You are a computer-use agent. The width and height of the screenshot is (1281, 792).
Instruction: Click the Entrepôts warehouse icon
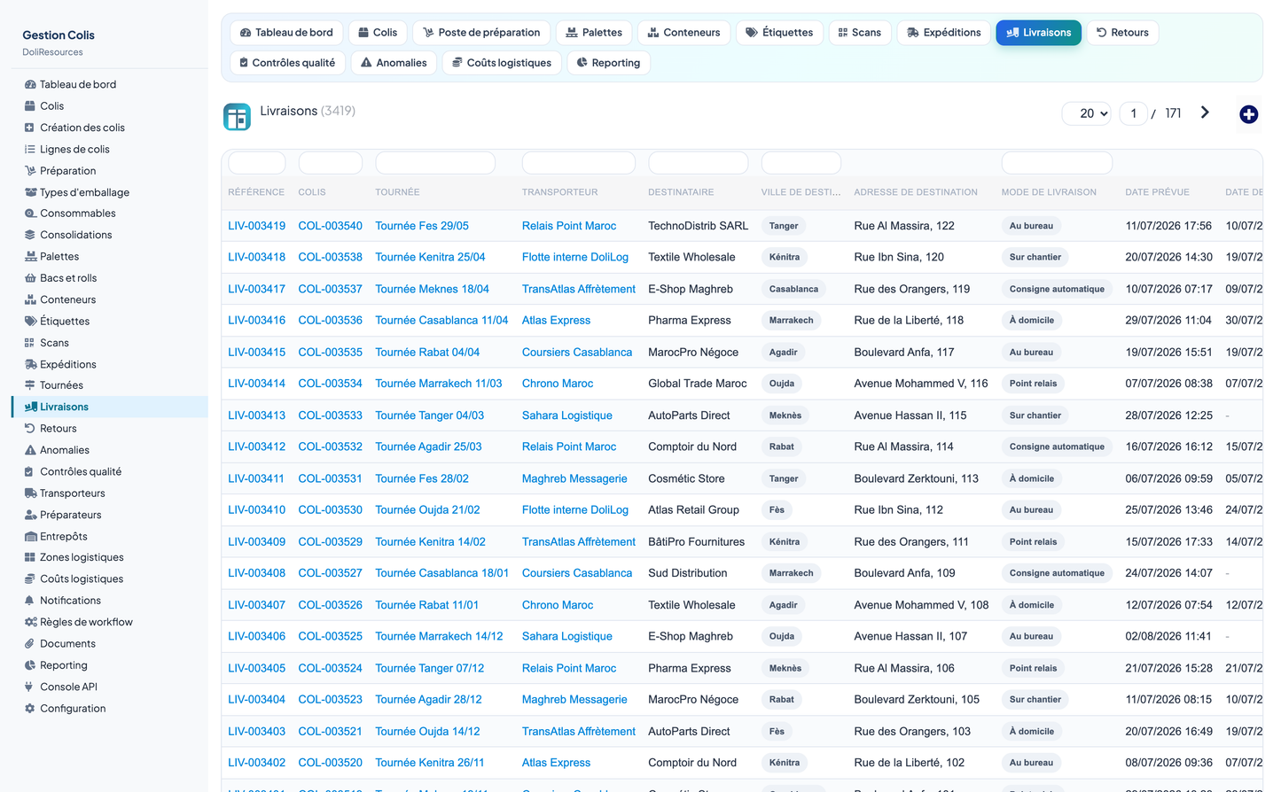[30, 536]
